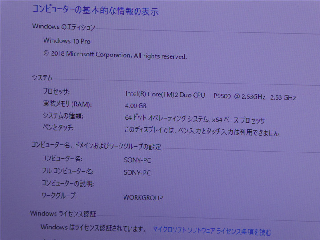Click the フル コンピューター名 label

point(68,171)
